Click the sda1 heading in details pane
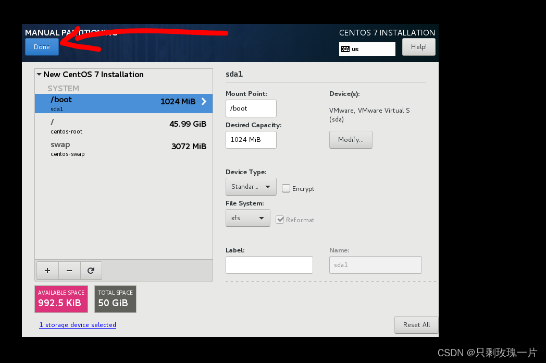The image size is (546, 363). coord(234,74)
